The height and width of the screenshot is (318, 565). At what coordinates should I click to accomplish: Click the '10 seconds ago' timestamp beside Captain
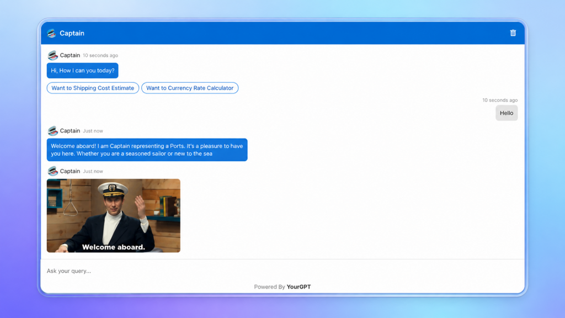[100, 56]
